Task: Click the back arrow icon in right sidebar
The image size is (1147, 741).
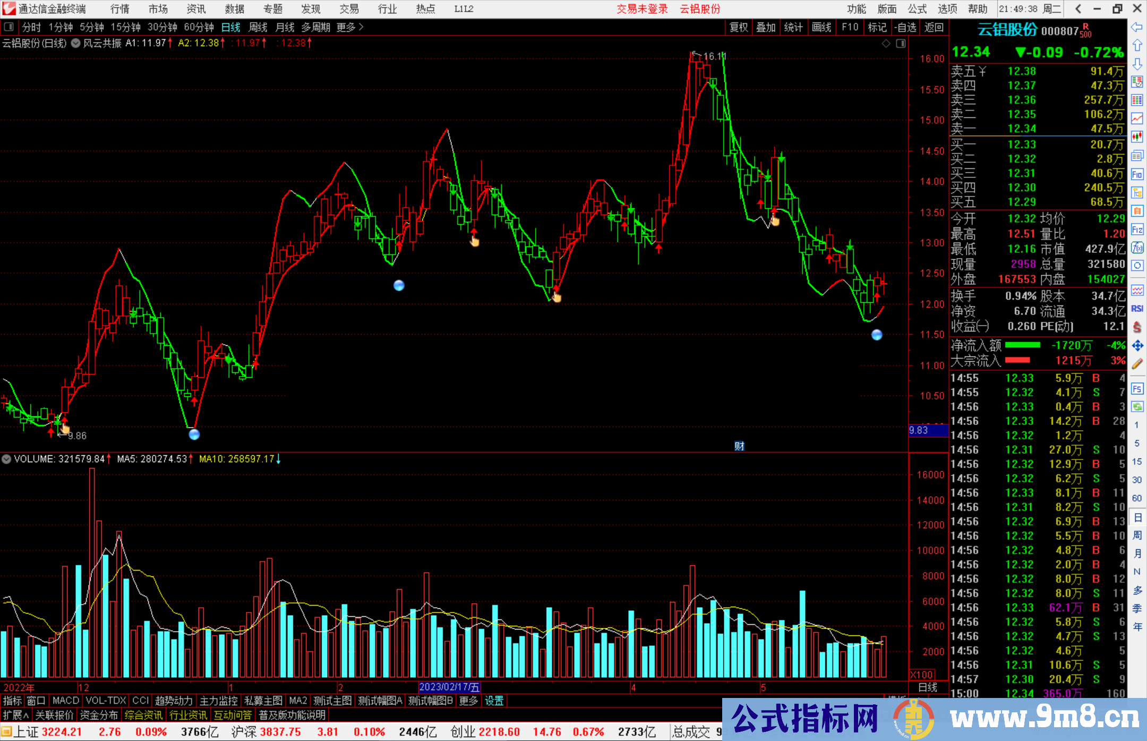Action: point(1137,27)
